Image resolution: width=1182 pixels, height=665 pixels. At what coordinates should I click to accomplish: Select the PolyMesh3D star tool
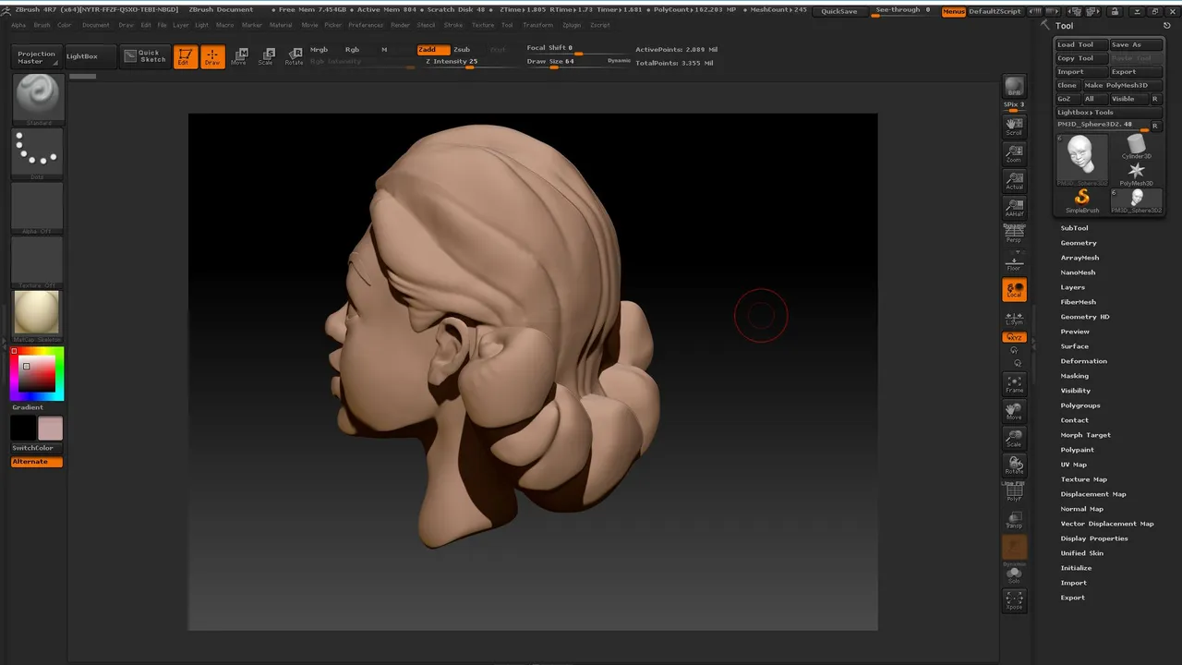pos(1137,172)
